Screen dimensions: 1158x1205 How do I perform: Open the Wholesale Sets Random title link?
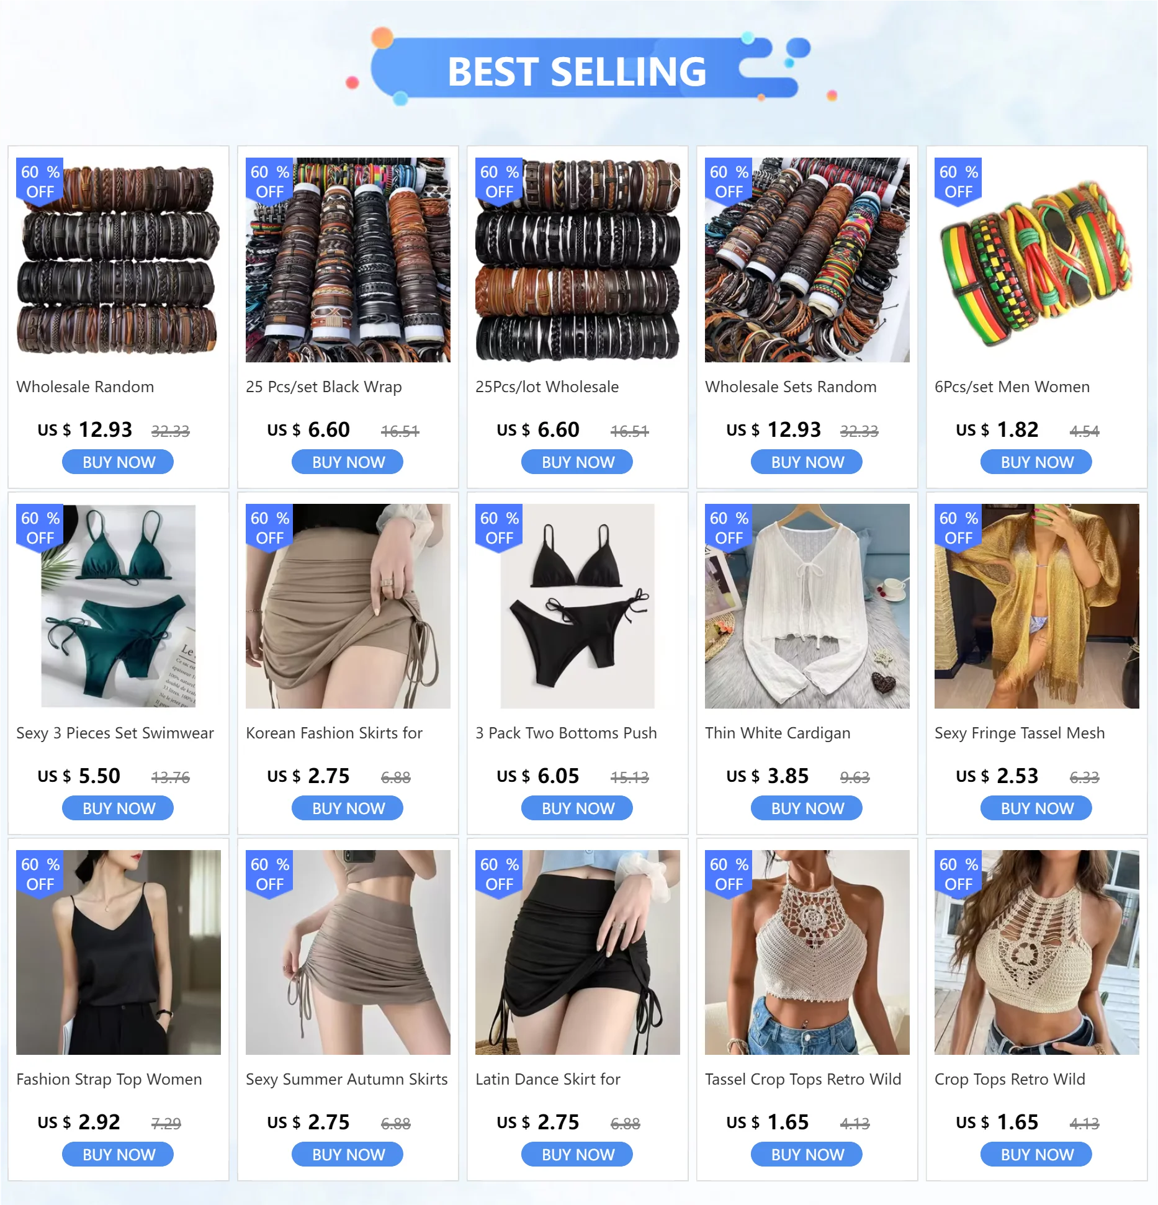coord(791,387)
